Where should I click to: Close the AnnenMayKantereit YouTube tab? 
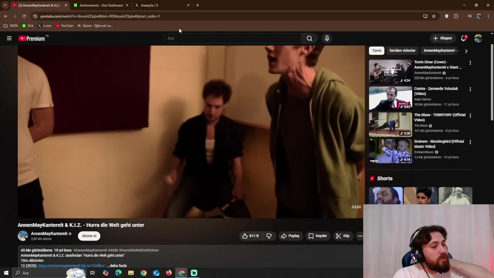pos(66,5)
